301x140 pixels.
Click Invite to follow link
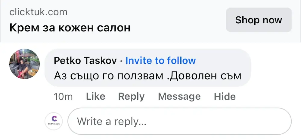[x=160, y=61]
